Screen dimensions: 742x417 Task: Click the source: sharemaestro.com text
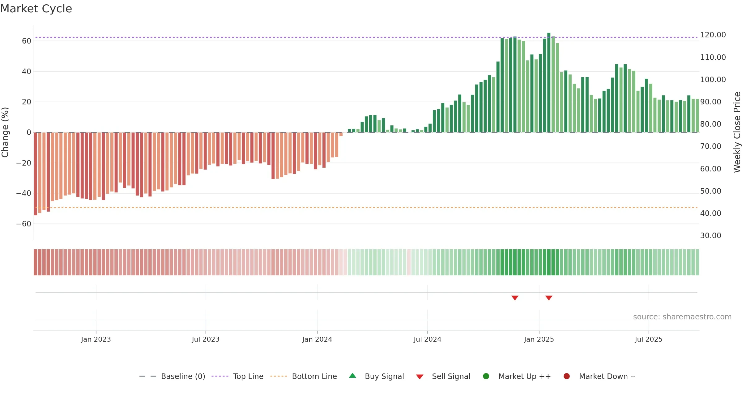[682, 317]
